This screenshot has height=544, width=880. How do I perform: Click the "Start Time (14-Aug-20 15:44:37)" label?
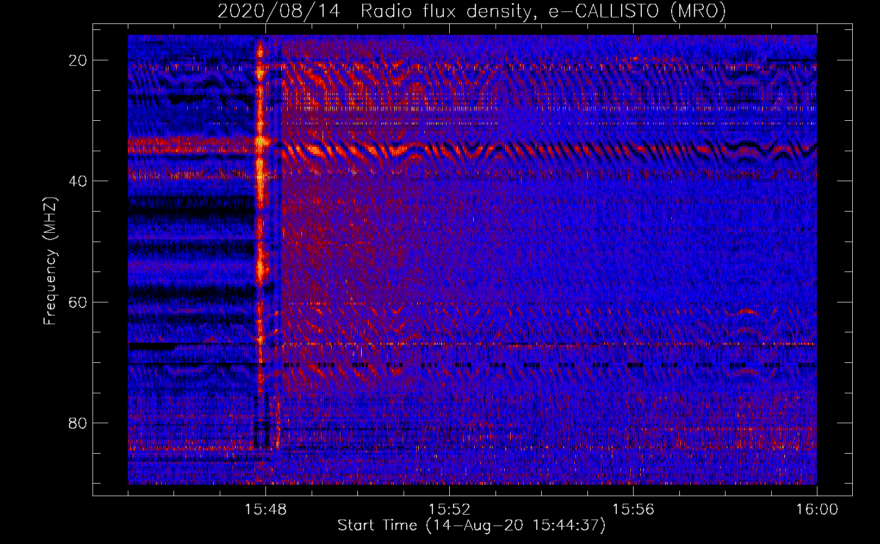472,526
